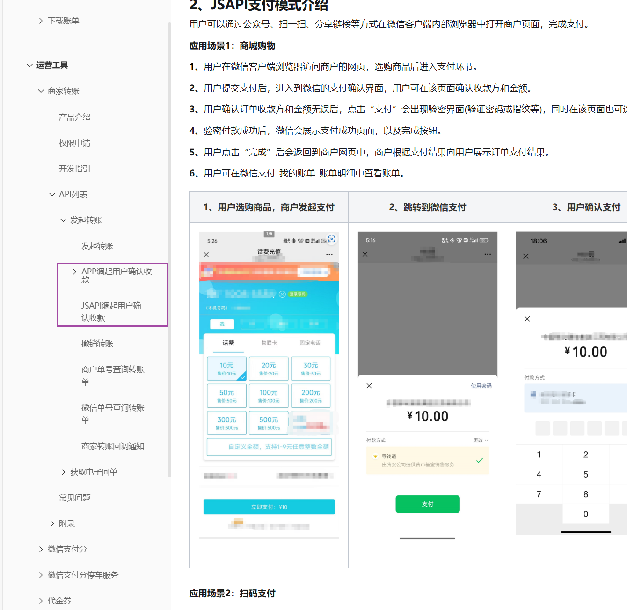Open 撤销转账 in sidebar
Image resolution: width=627 pixels, height=610 pixels.
pyautogui.click(x=97, y=344)
